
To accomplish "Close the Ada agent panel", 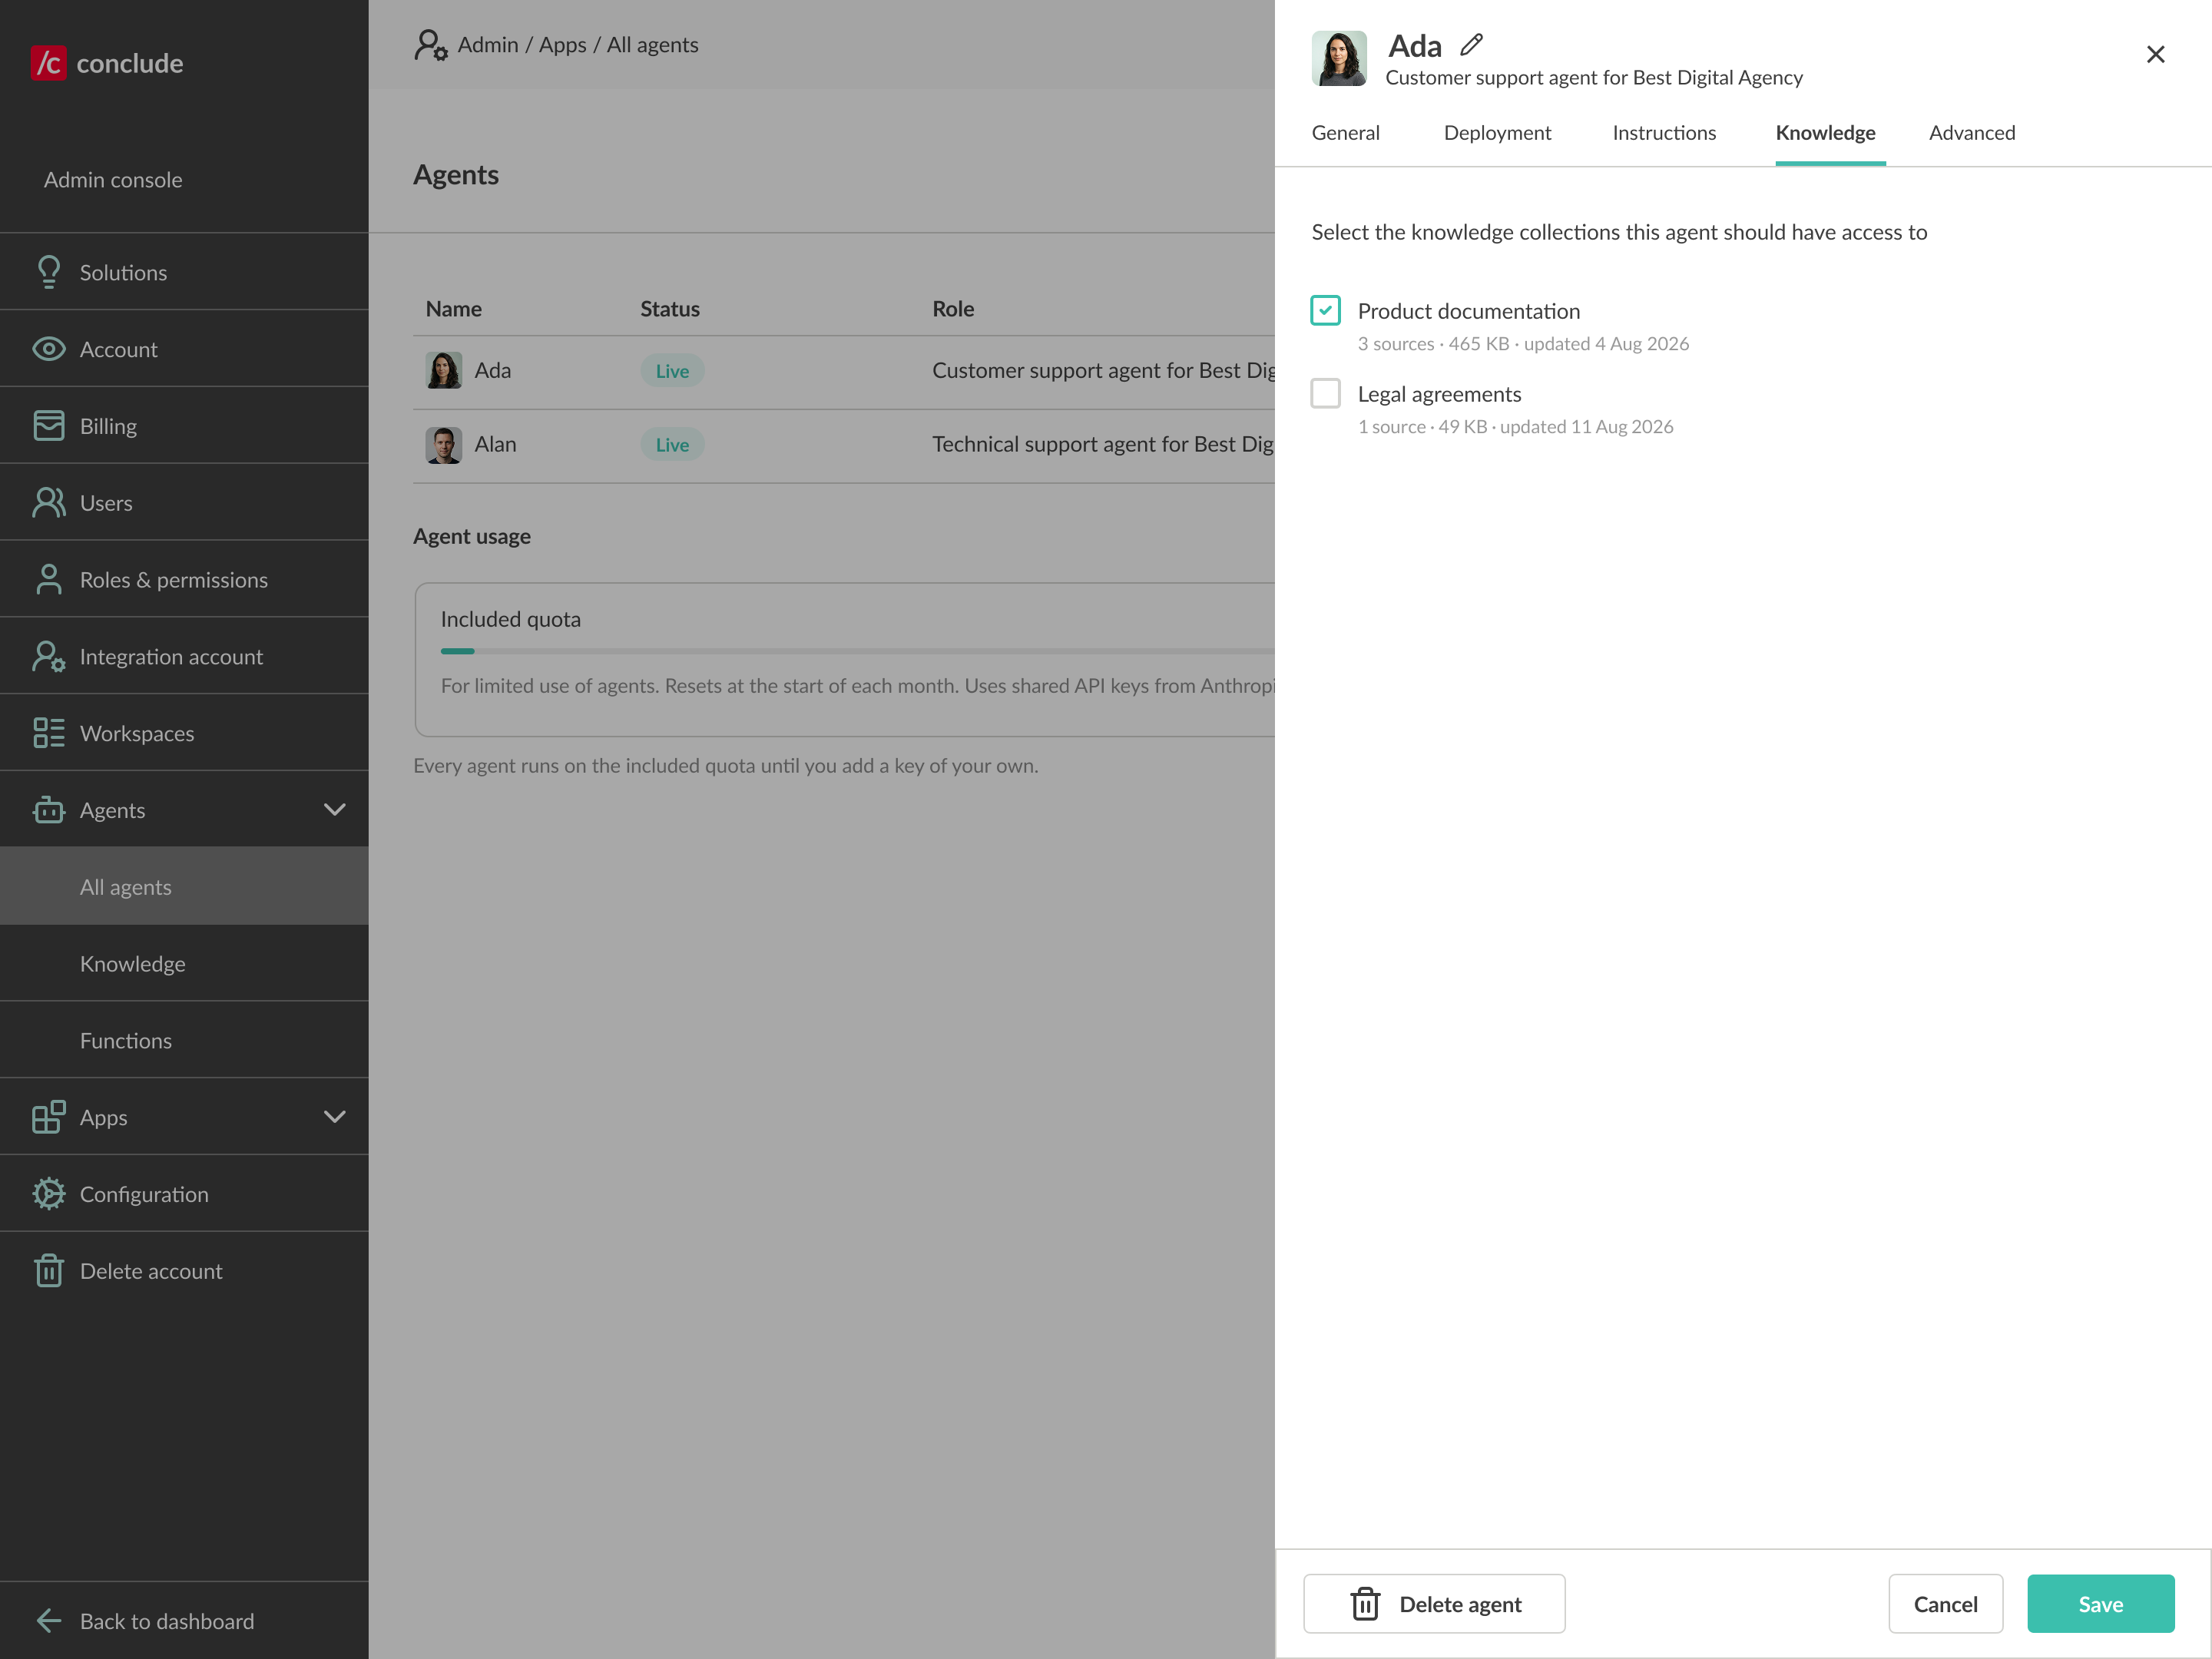I will pyautogui.click(x=2156, y=54).
